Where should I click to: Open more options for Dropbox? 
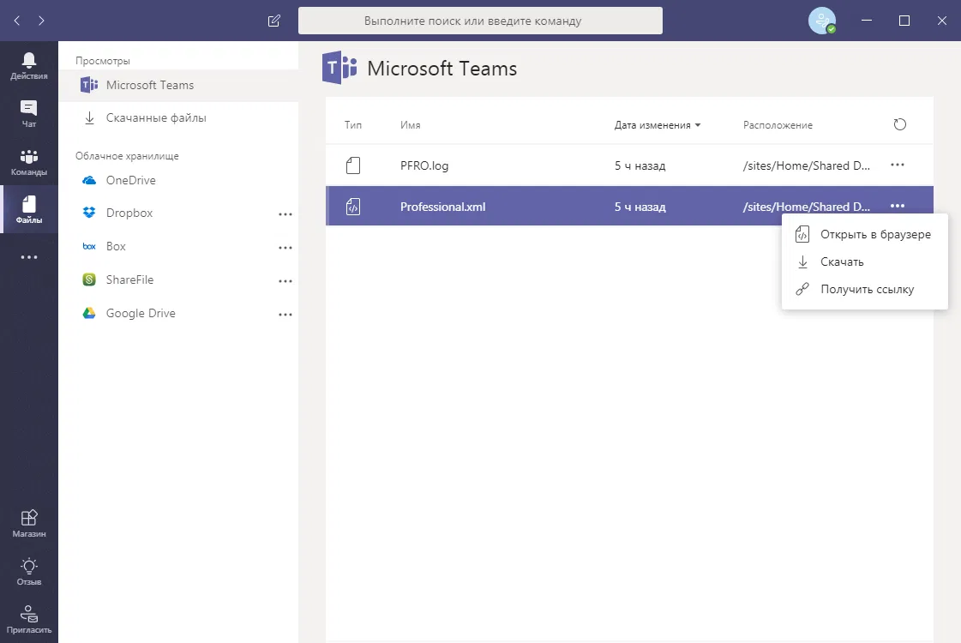[x=285, y=214]
